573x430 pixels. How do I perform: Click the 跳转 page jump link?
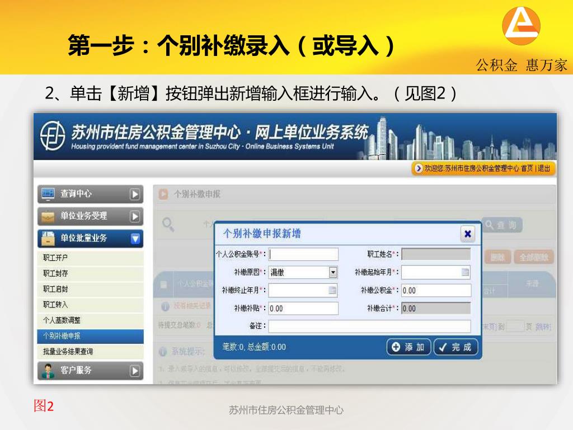[x=543, y=326]
